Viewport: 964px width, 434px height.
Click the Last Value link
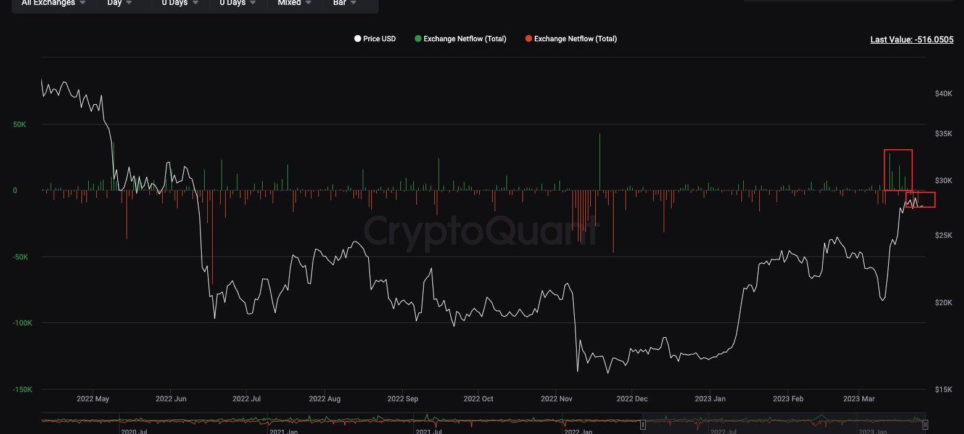912,39
